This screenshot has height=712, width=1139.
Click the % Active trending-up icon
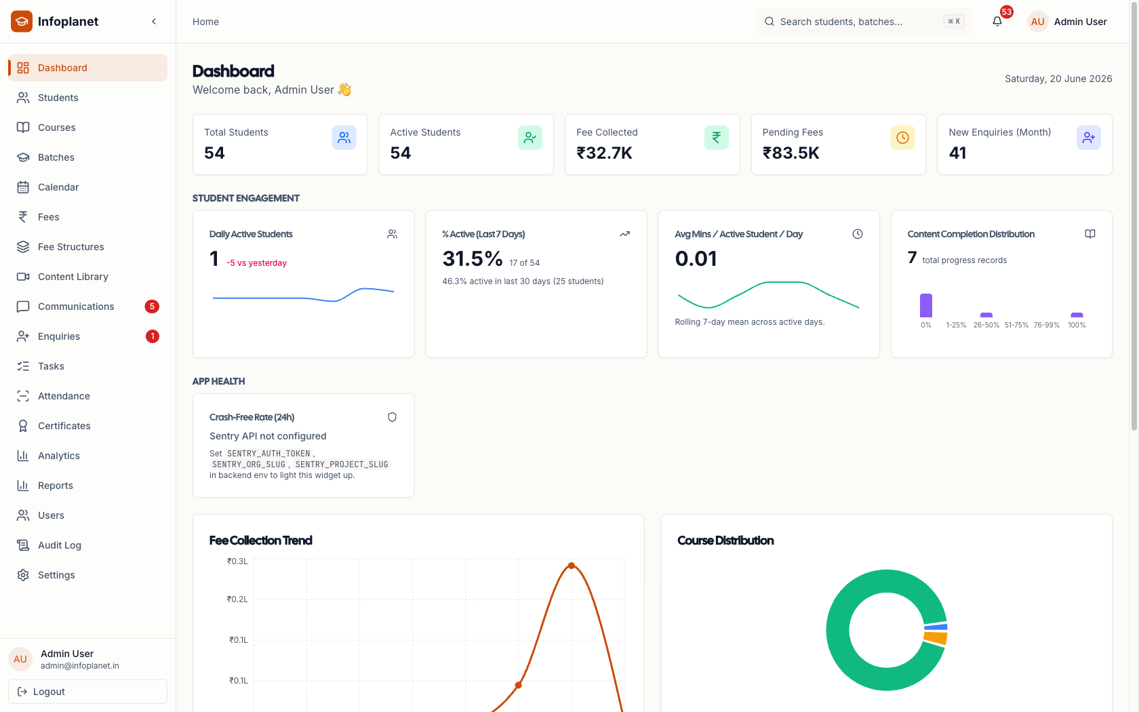click(x=624, y=234)
